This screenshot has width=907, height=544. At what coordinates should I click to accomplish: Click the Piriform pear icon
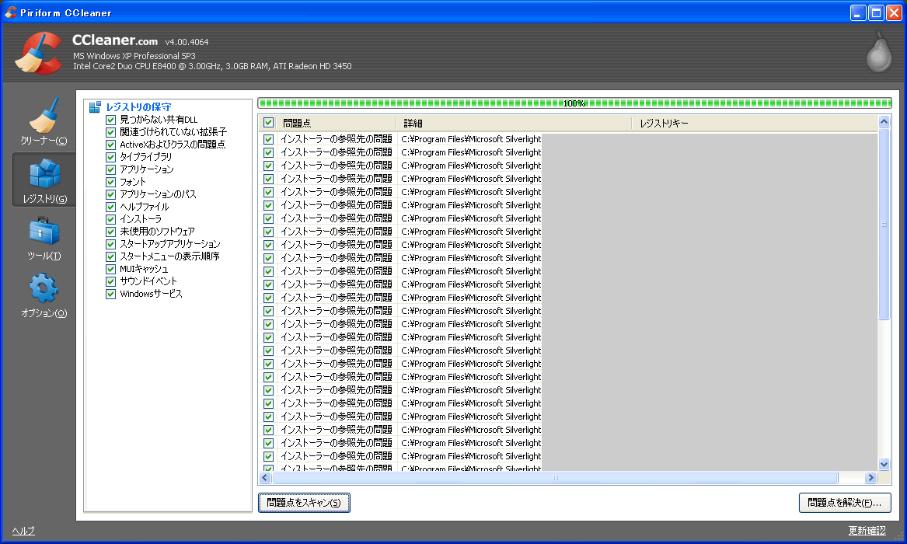click(879, 52)
